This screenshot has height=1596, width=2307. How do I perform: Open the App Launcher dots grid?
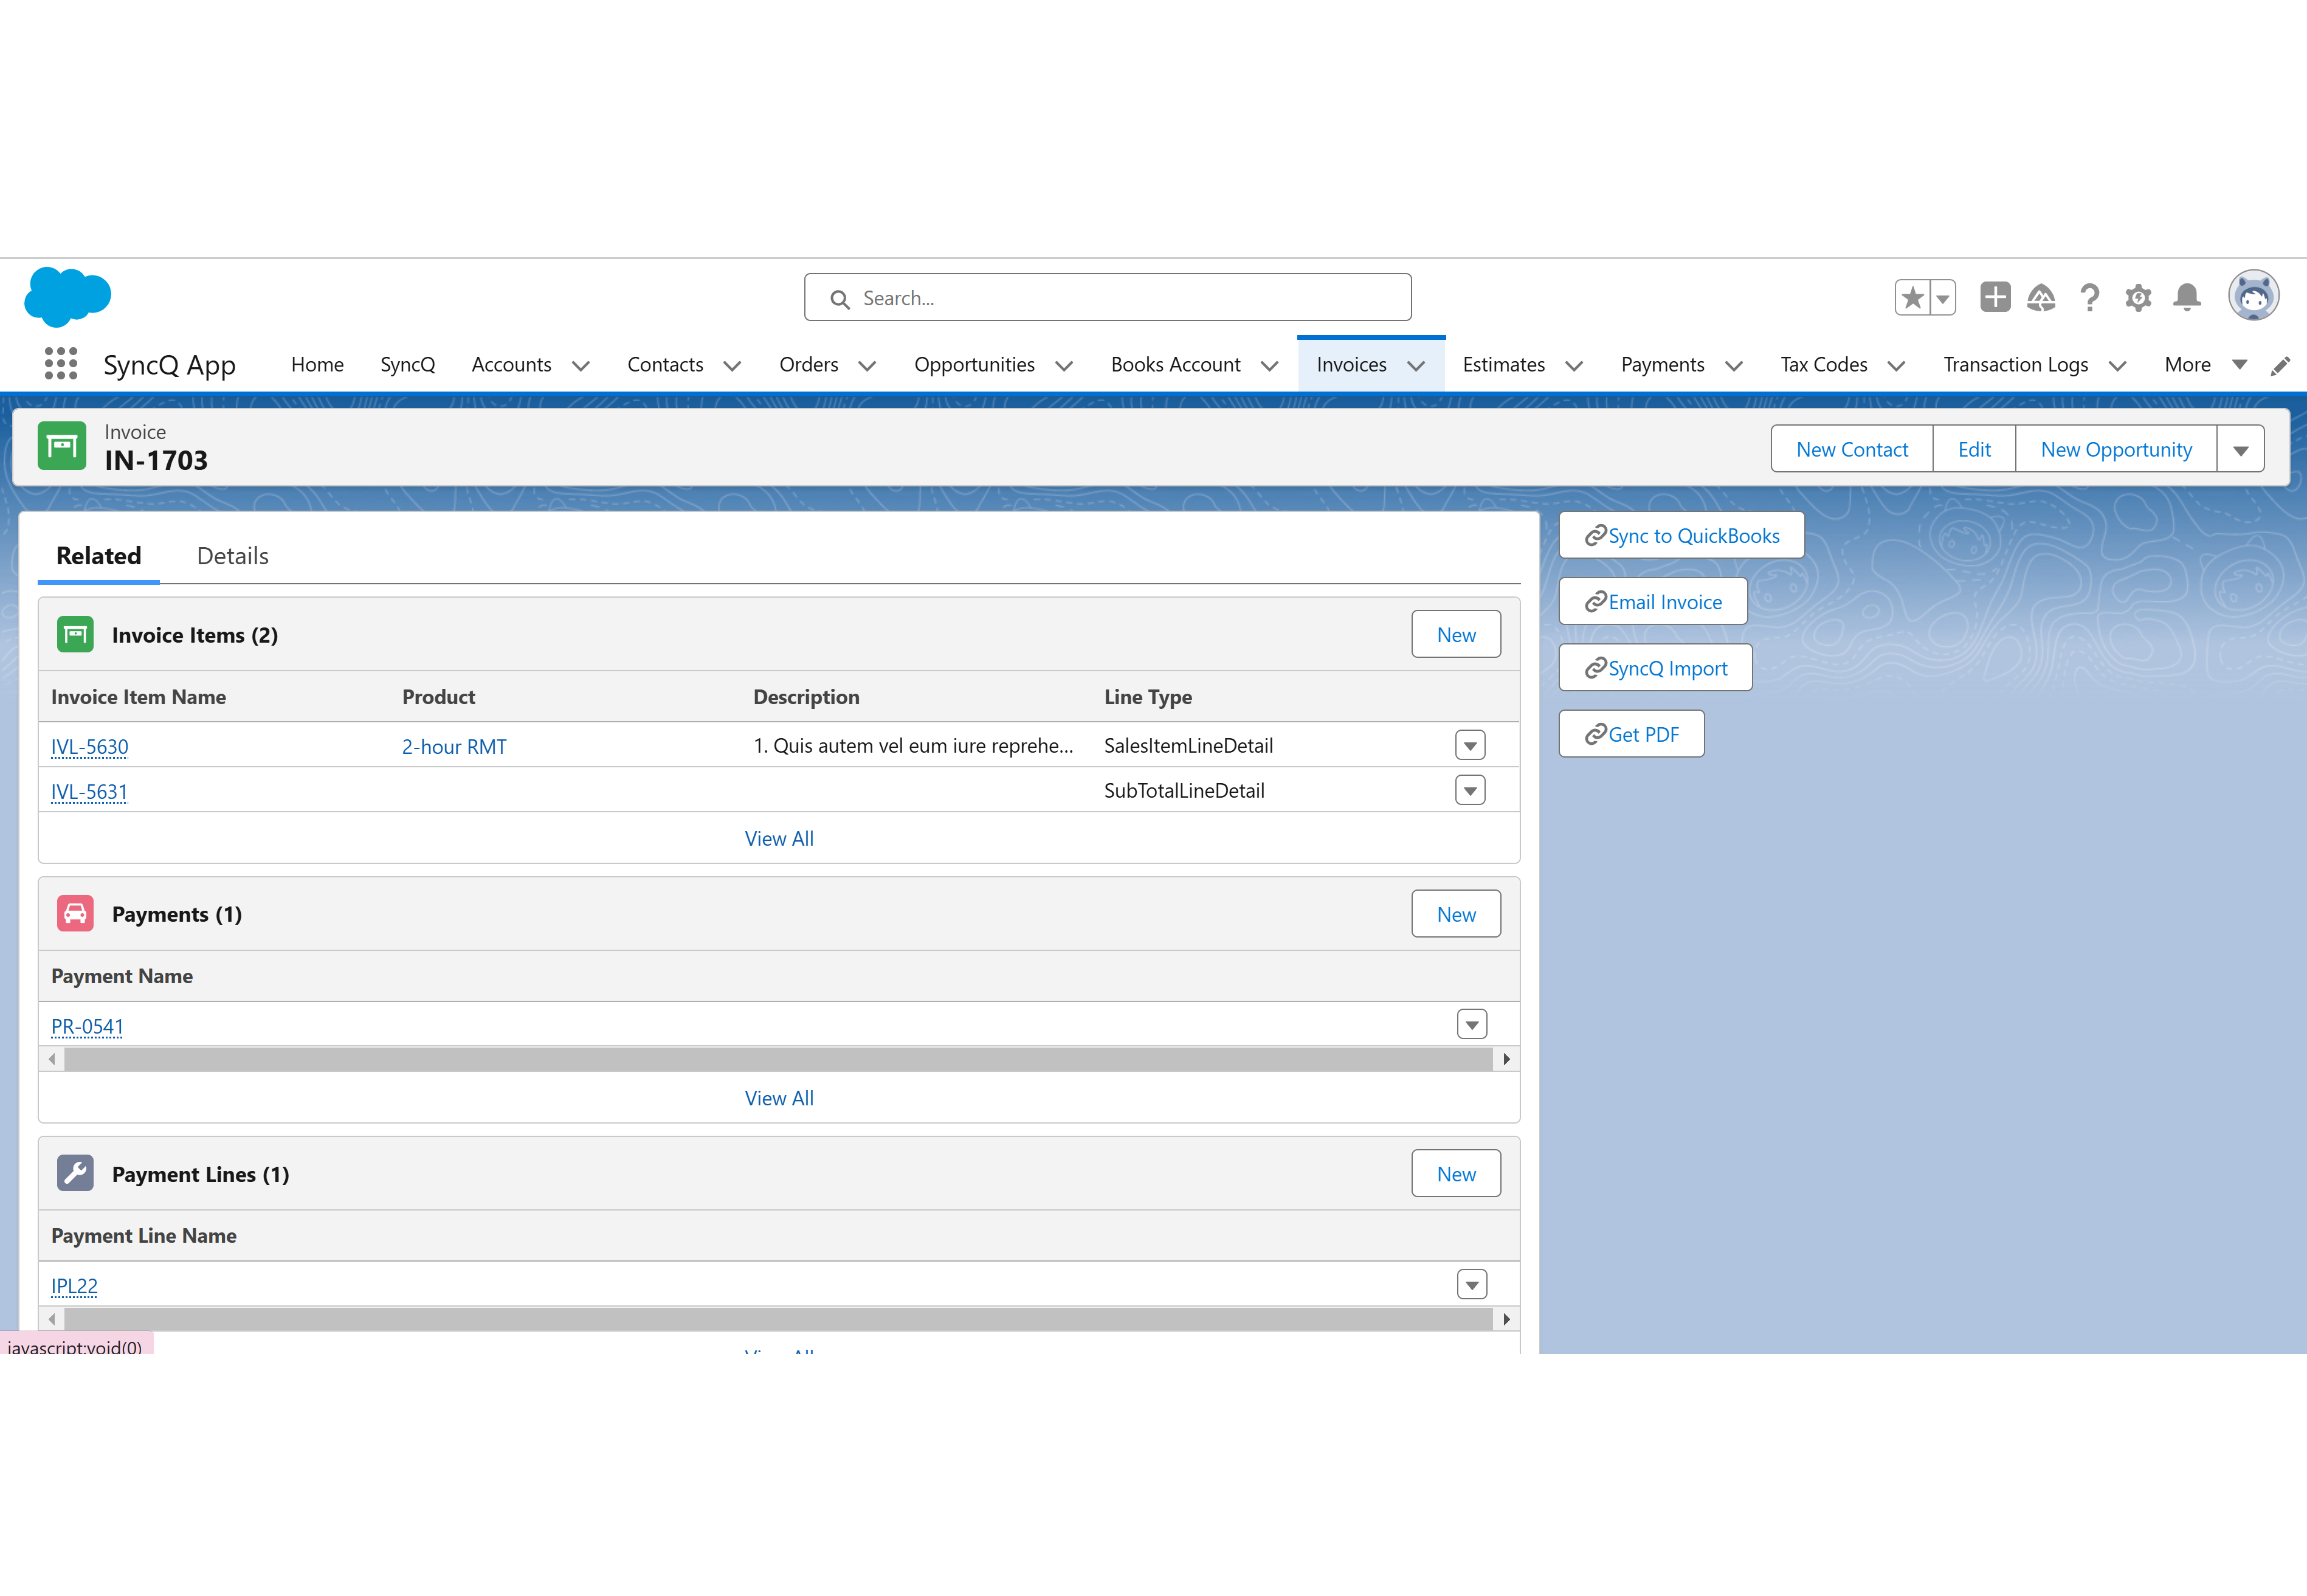(61, 364)
